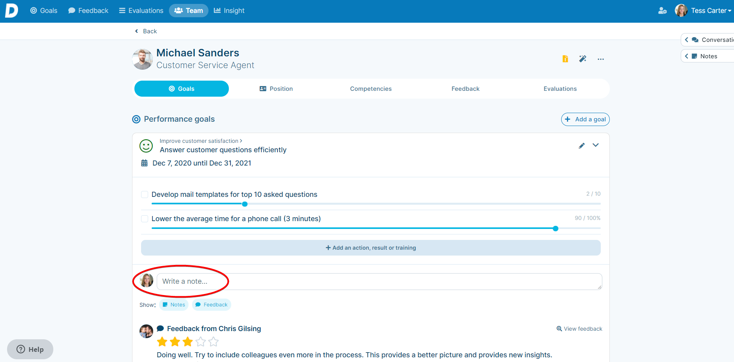Select the Goals tab
The width and height of the screenshot is (734, 362).
pos(181,89)
